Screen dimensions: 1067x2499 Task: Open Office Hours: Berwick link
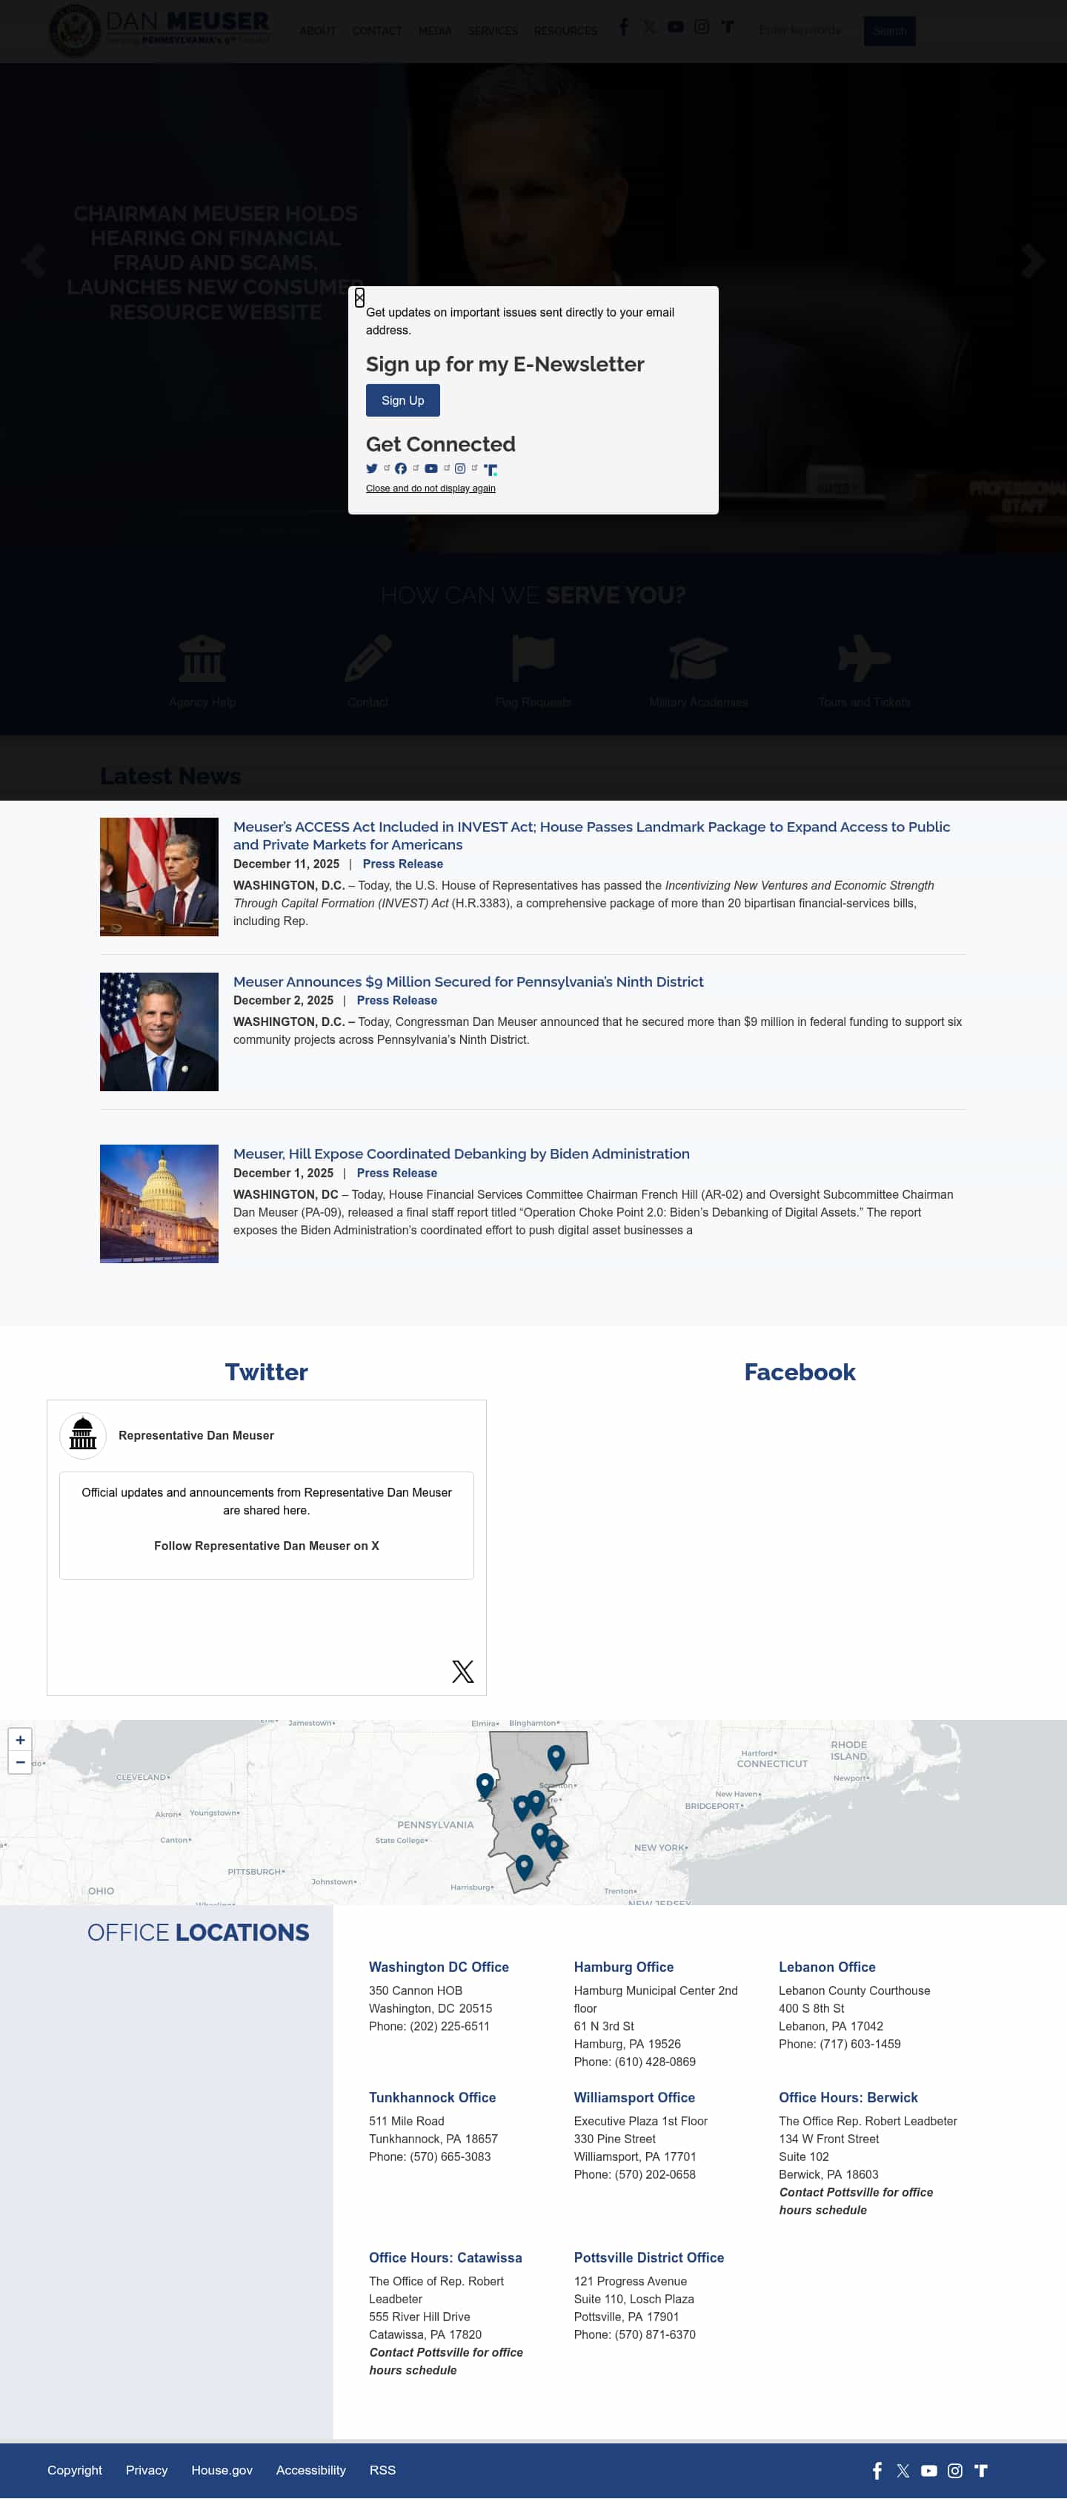(848, 2097)
